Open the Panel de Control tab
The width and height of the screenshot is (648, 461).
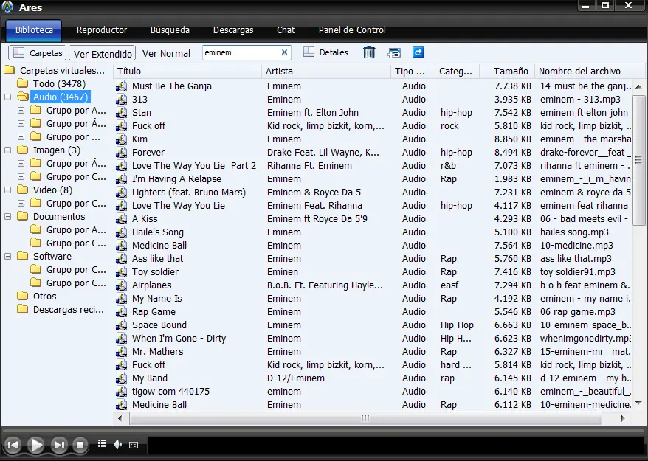352,30
